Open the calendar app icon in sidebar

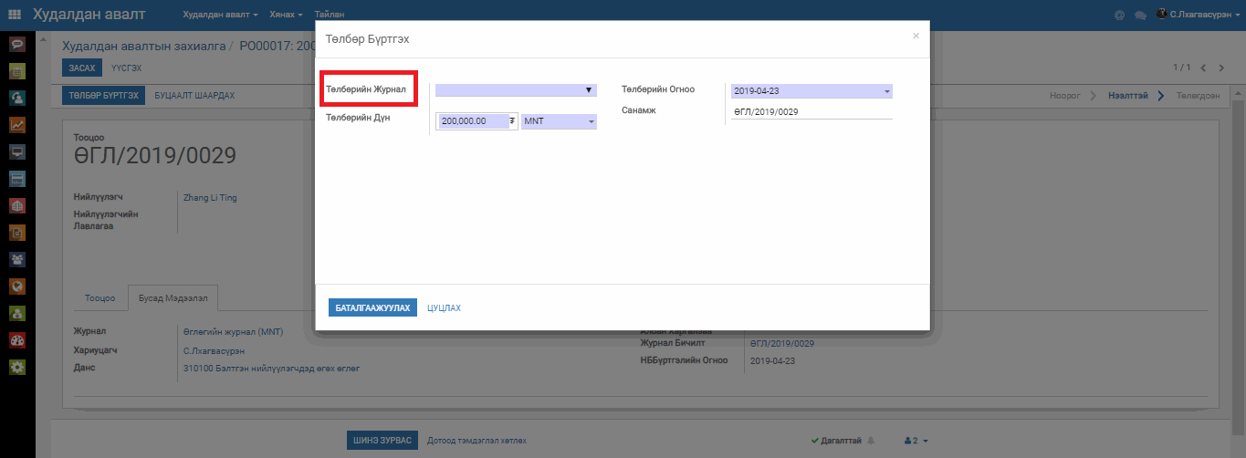tap(16, 70)
